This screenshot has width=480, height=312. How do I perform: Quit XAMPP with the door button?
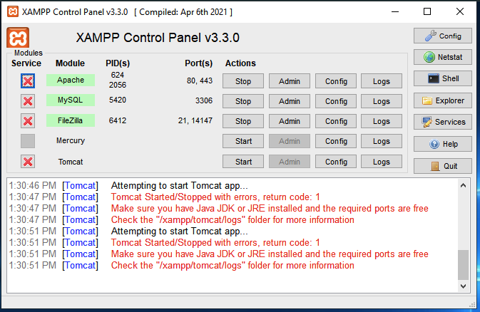[443, 166]
